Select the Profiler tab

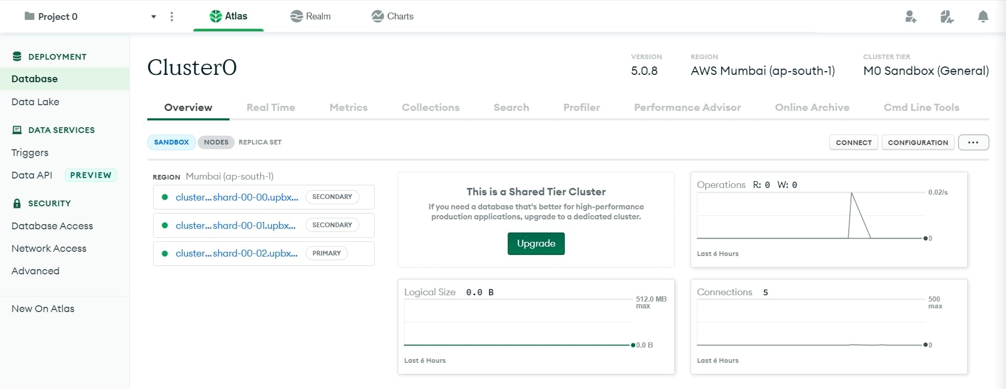pos(582,107)
